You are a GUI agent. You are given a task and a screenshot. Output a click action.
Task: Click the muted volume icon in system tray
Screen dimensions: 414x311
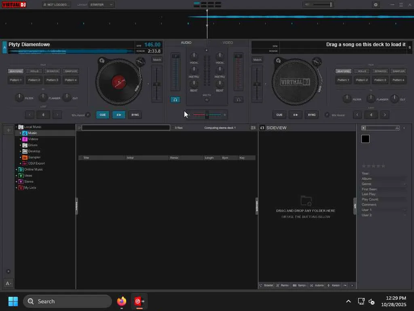coord(372,301)
